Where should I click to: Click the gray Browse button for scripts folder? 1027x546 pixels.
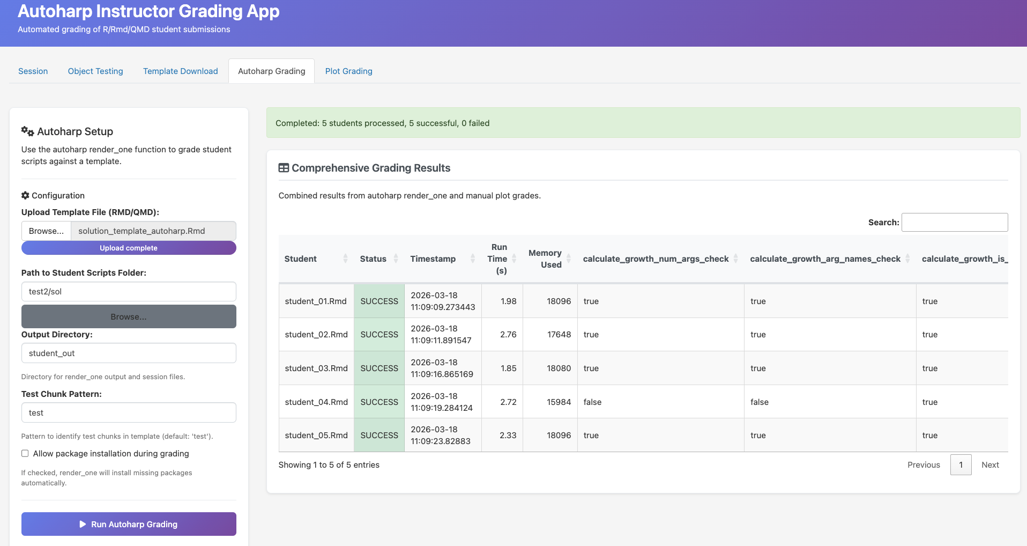(x=129, y=316)
